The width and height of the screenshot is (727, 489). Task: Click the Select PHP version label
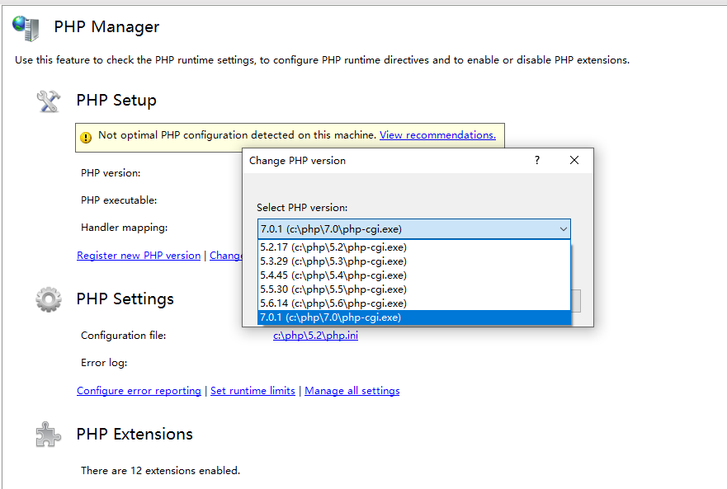click(x=302, y=208)
